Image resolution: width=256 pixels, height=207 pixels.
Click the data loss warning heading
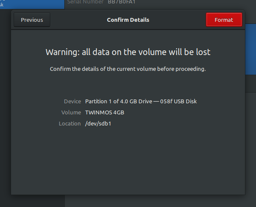pyautogui.click(x=128, y=52)
